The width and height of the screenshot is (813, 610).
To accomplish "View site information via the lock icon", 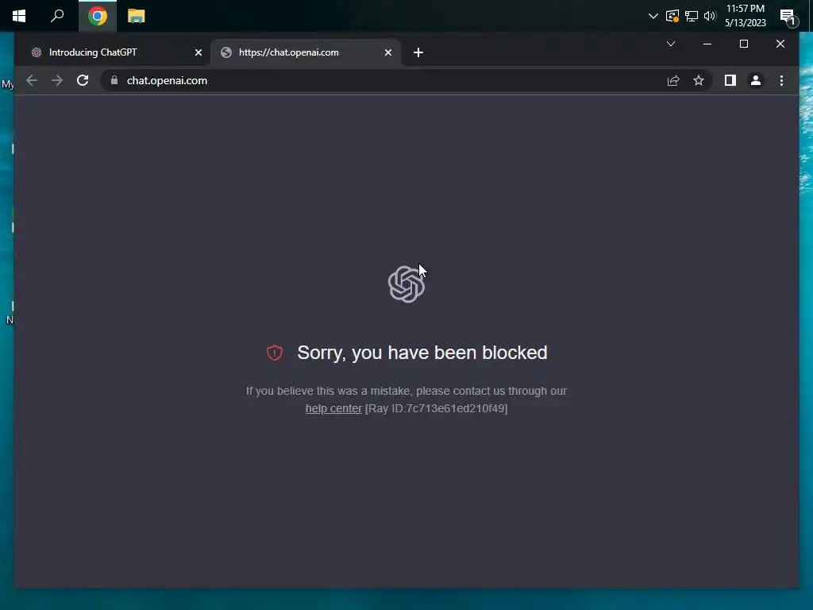I will [x=114, y=80].
